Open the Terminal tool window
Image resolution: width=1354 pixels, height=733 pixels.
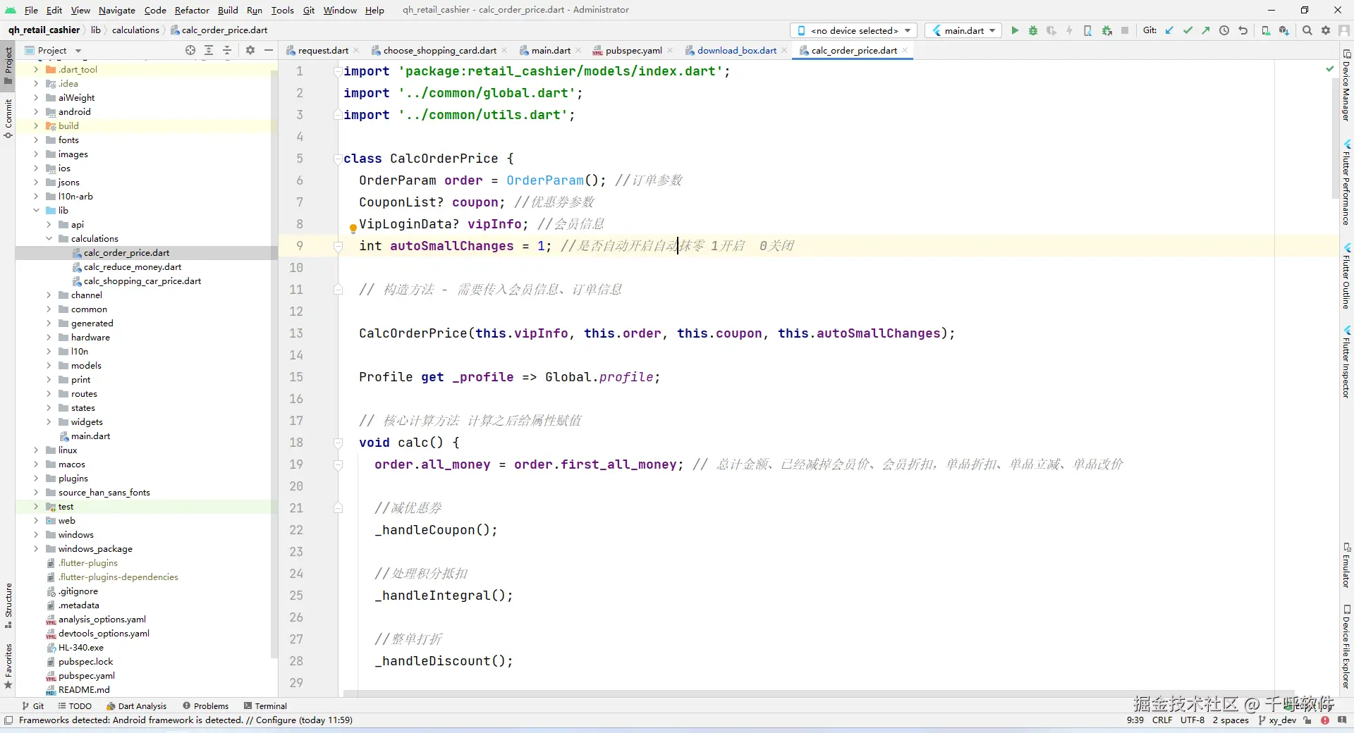click(265, 706)
